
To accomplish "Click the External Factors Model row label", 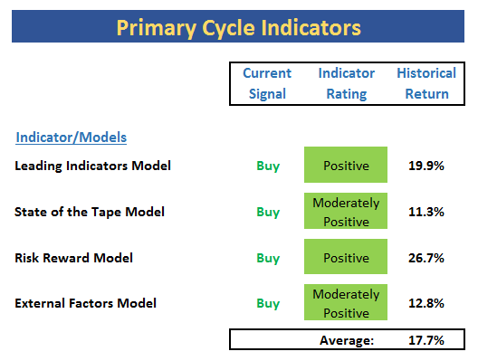I will 85,303.
